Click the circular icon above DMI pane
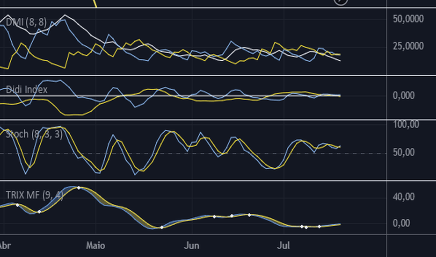 click(341, 1)
